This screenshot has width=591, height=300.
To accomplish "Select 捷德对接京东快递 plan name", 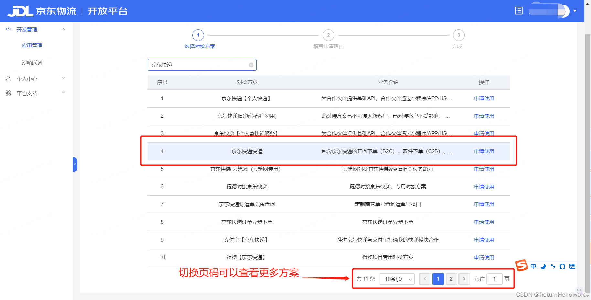I will click(247, 187).
